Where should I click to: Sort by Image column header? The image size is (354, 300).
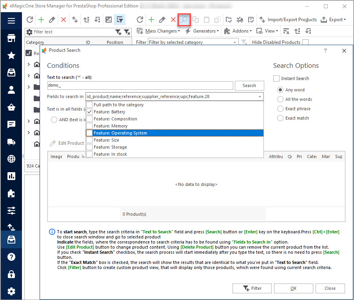56,156
